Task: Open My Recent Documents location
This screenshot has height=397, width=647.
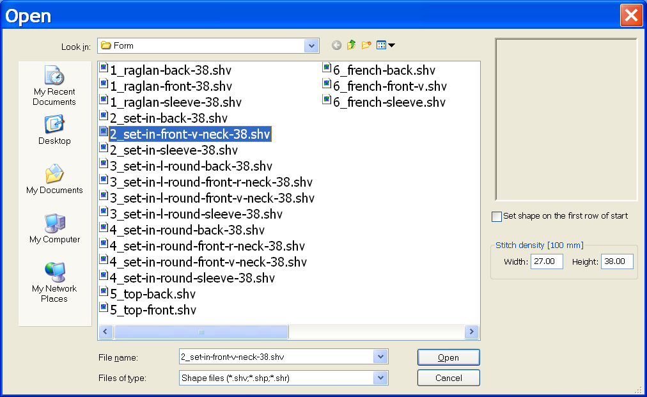Action: [x=54, y=85]
